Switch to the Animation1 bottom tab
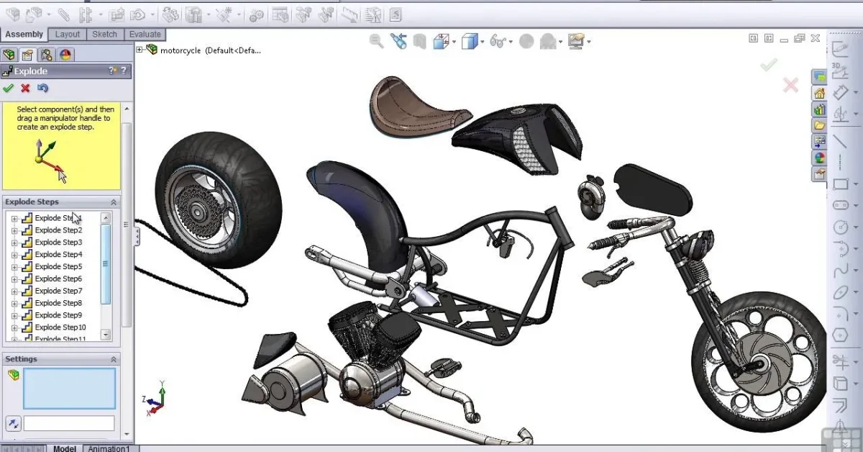This screenshot has width=863, height=452. point(110,448)
